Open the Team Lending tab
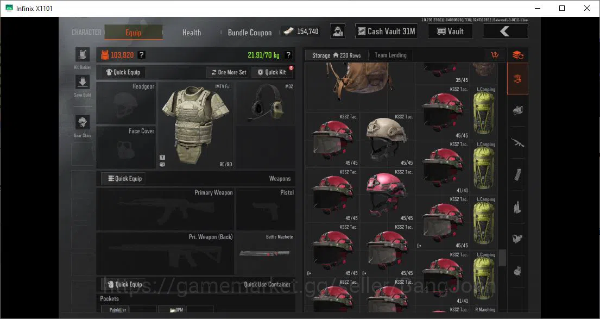The width and height of the screenshot is (600, 319). pos(390,55)
